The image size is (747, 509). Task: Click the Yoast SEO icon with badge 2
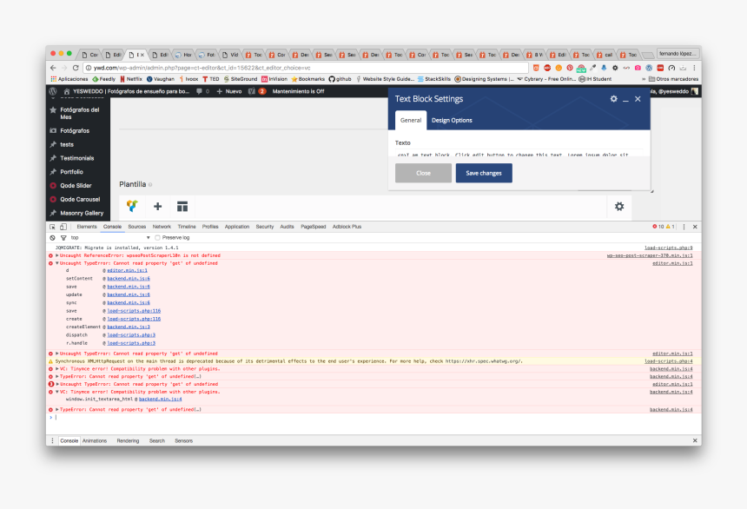point(257,91)
